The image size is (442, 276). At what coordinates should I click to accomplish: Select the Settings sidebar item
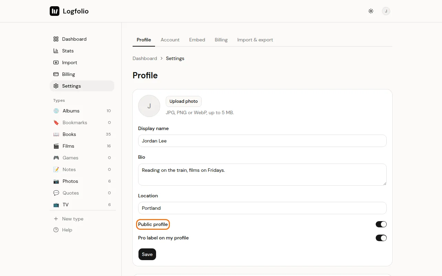[x=82, y=86]
